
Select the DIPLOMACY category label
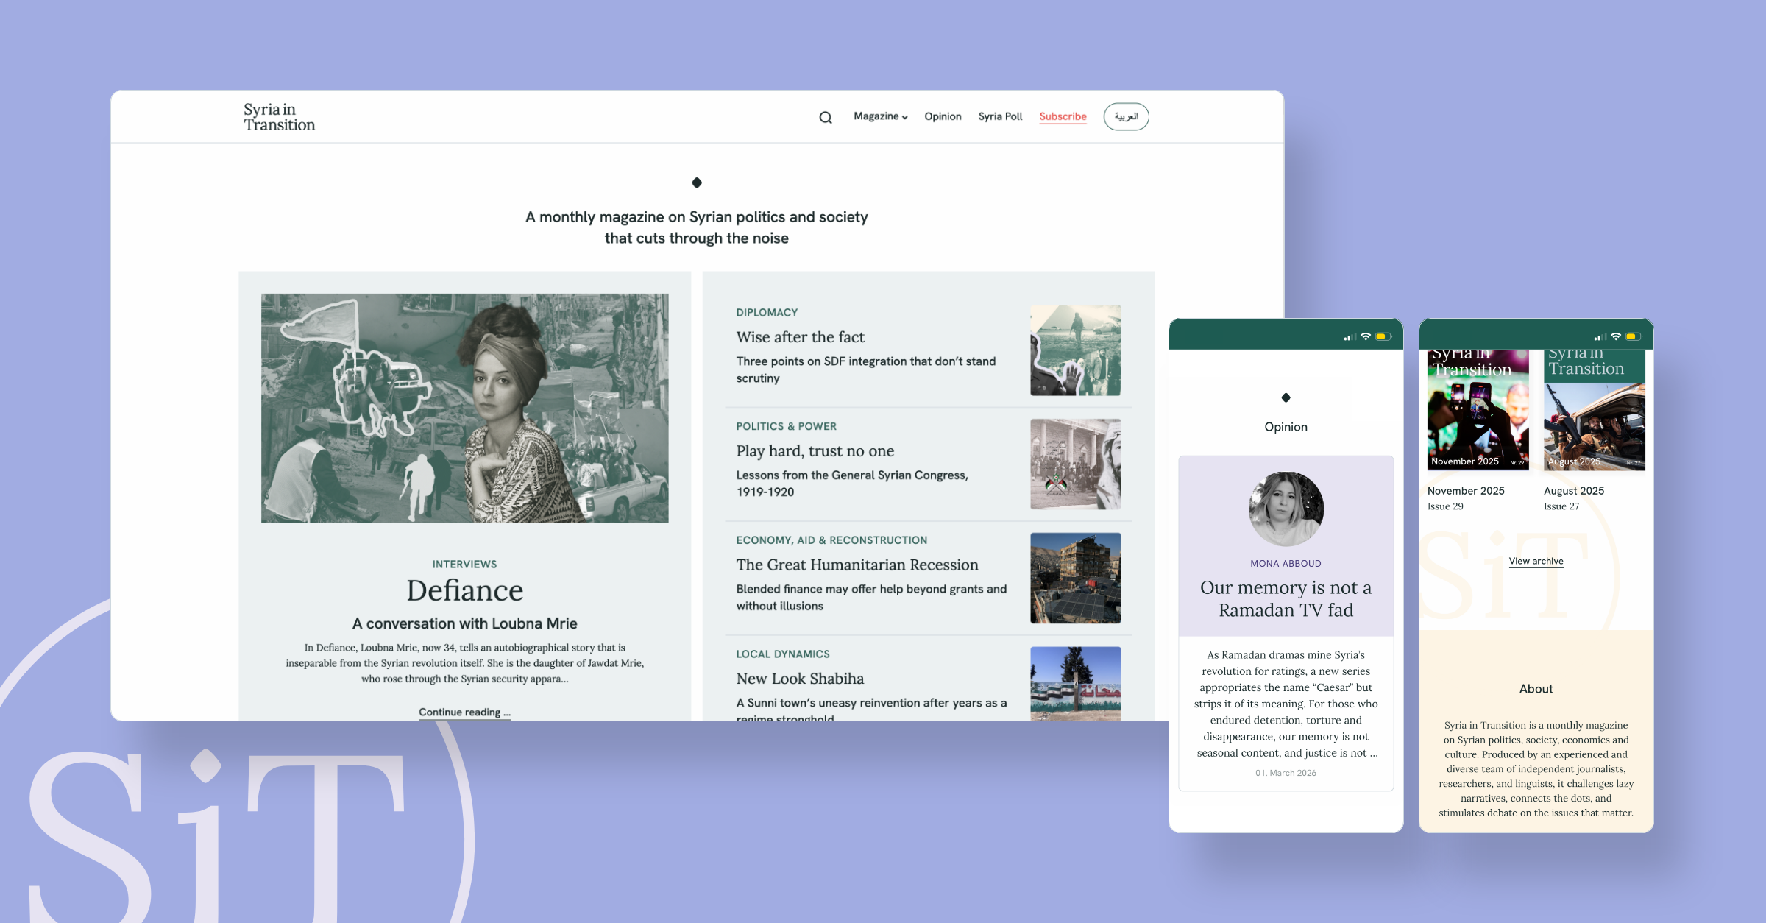[x=767, y=312]
